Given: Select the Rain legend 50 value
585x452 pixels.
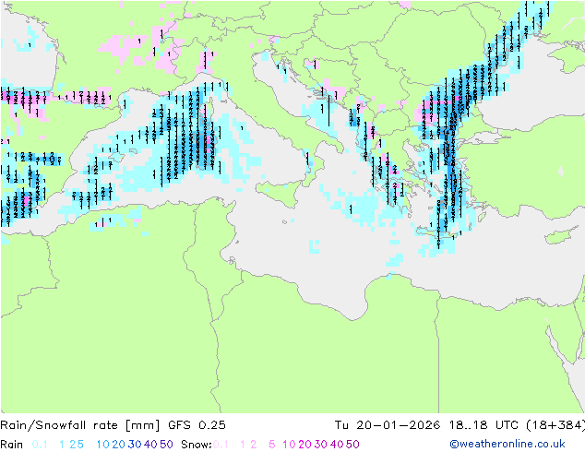Looking at the screenshot, I should [166, 445].
